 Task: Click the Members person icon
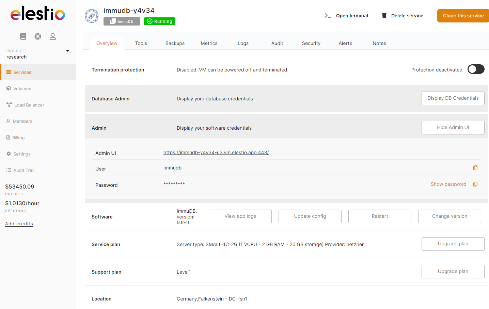[x=9, y=121]
